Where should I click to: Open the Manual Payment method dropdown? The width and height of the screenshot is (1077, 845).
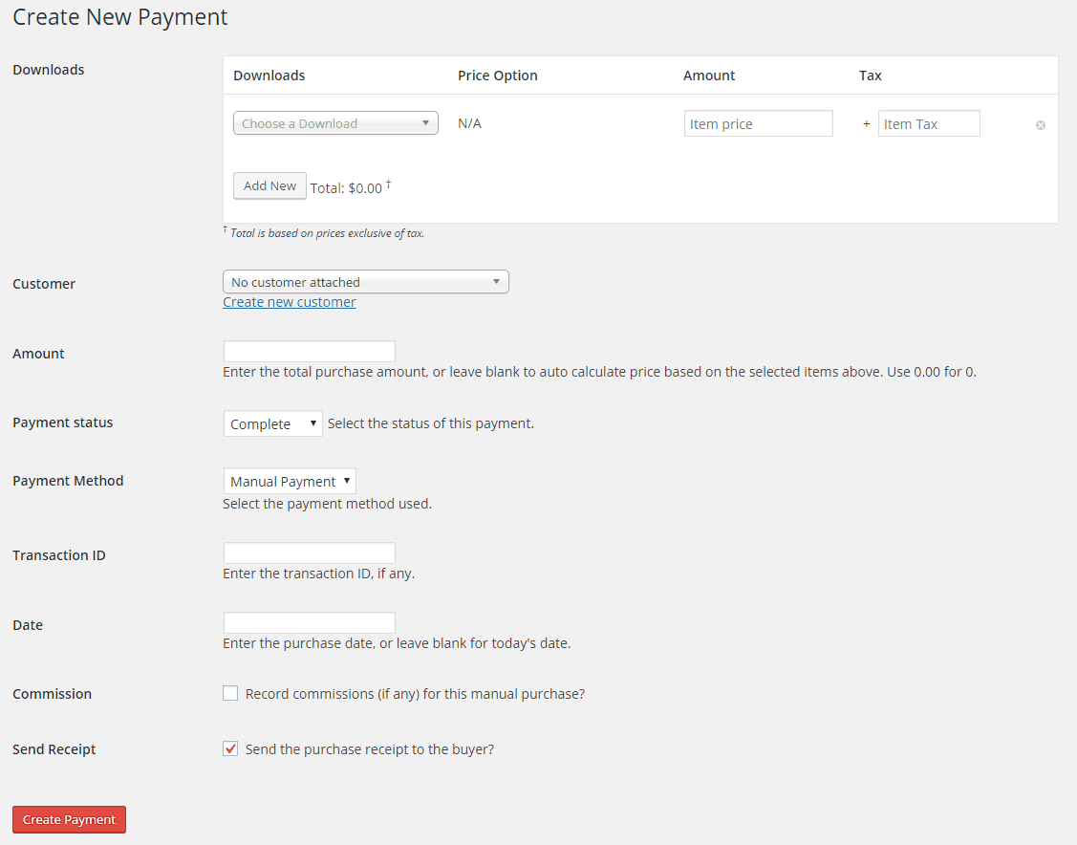(x=290, y=482)
